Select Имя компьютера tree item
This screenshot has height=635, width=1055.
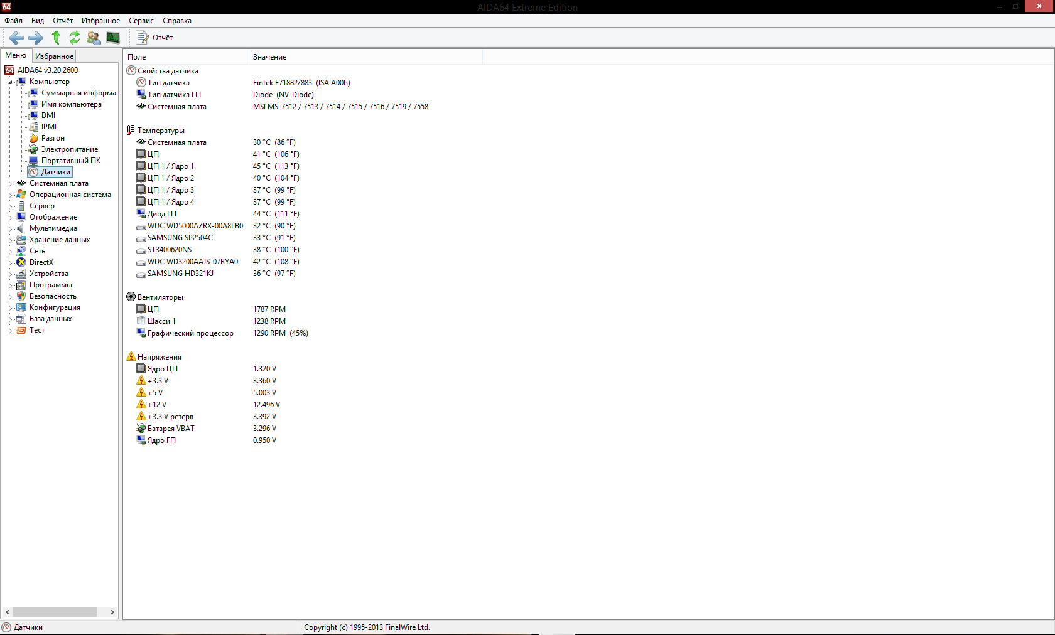coord(72,104)
